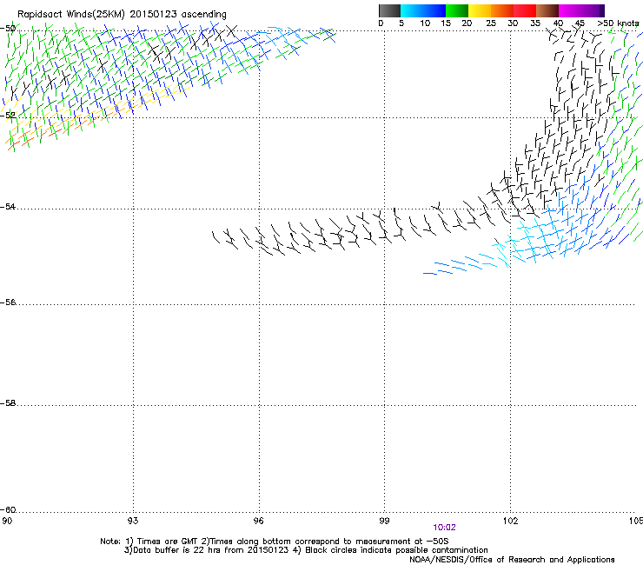
Task: Select the orange 25-30 knots color segment
Action: coord(502,10)
